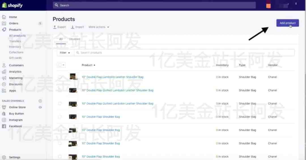Select second Quilted Lambskin Leather bag checkbox
This screenshot has width=306, height=160.
(x=60, y=103)
